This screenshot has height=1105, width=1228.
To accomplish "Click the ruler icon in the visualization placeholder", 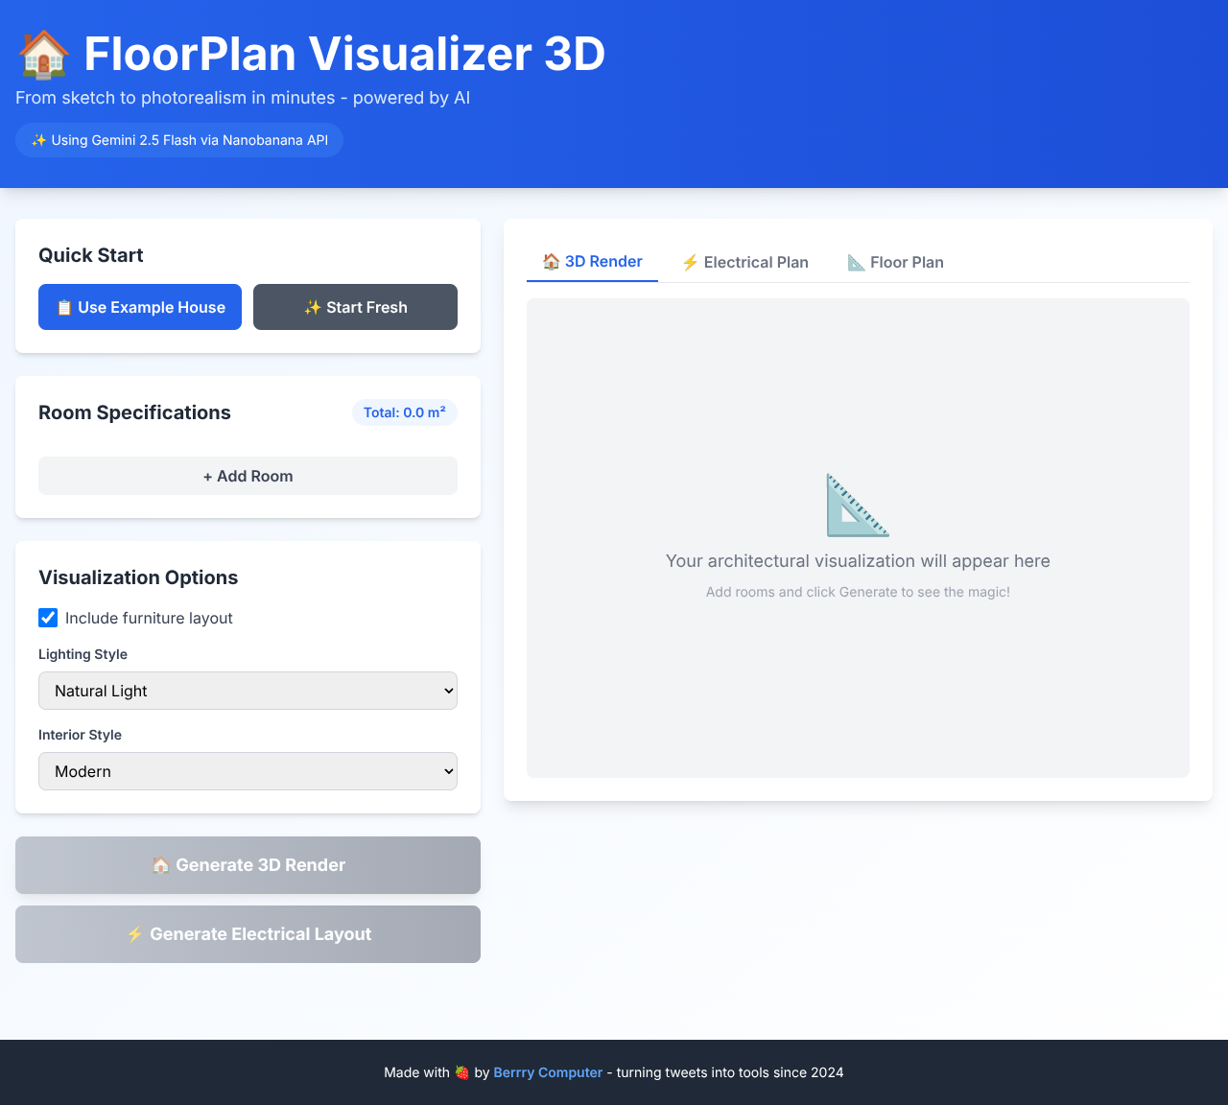I will coord(857,504).
